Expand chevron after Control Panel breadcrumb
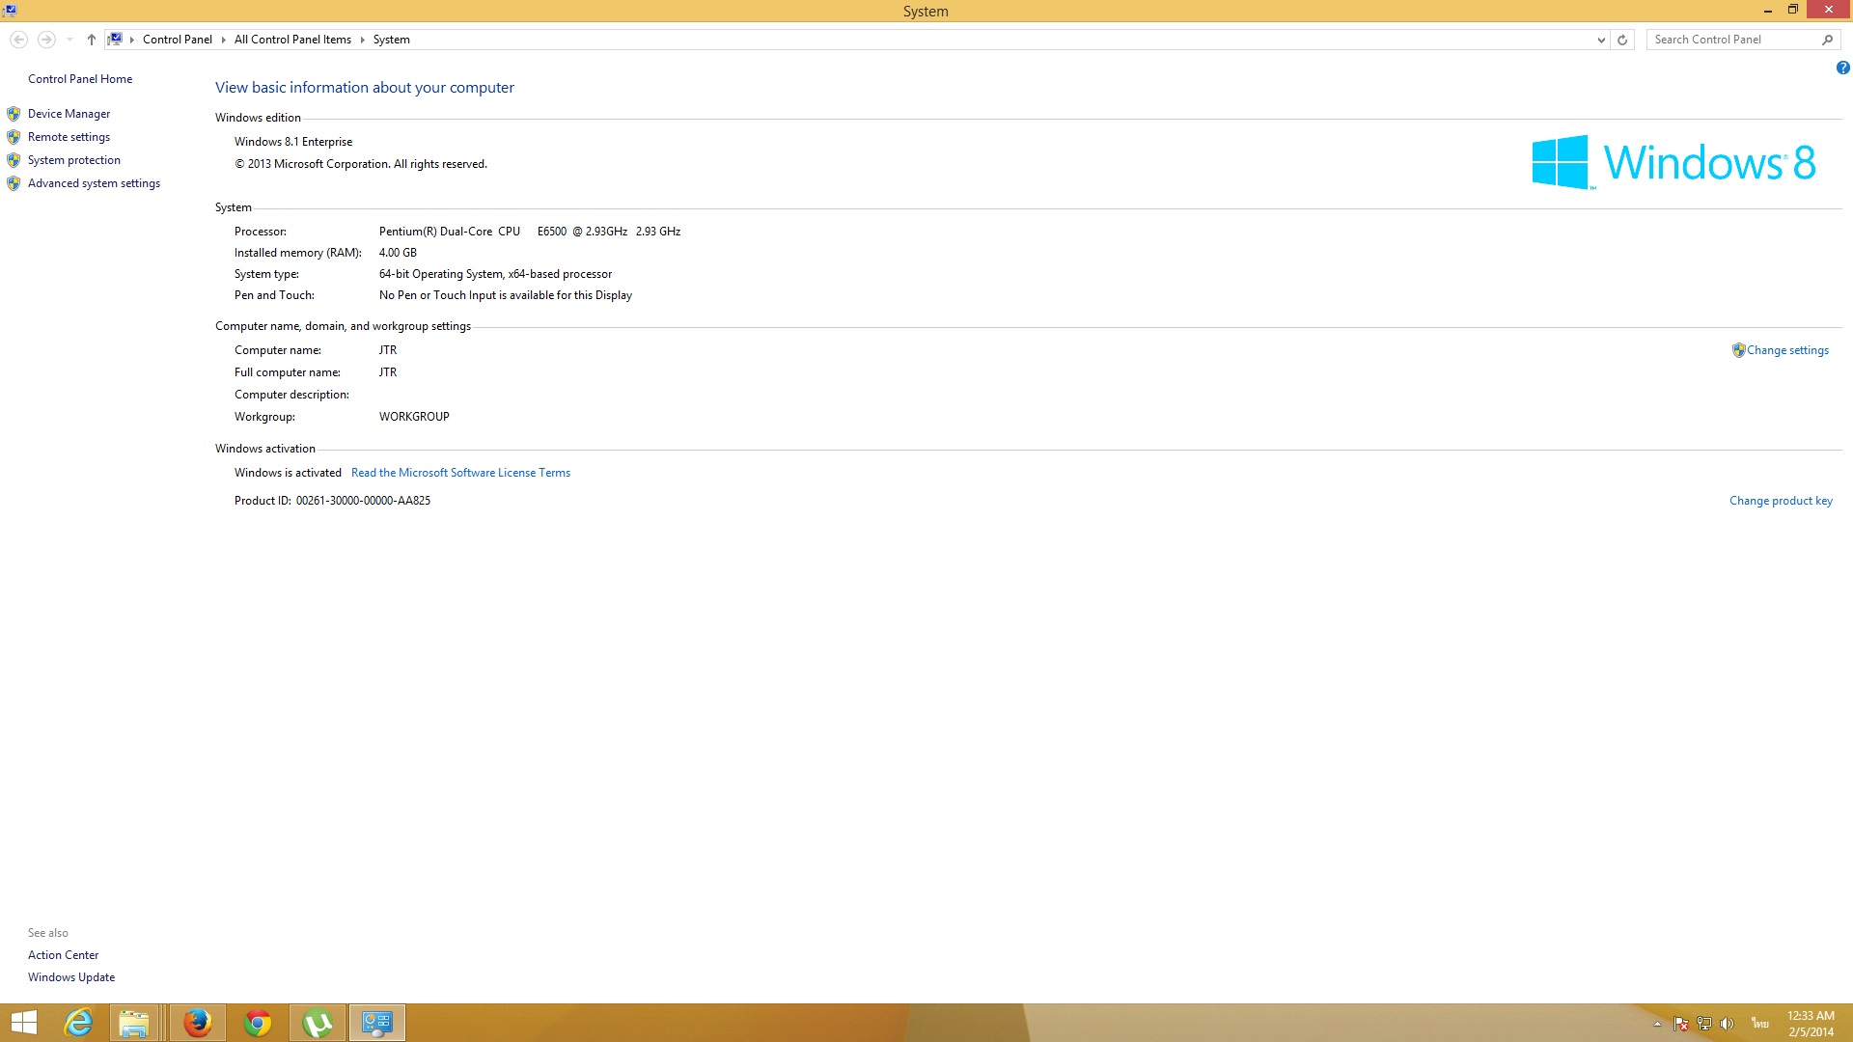Image resolution: width=1853 pixels, height=1042 pixels. click(x=223, y=40)
